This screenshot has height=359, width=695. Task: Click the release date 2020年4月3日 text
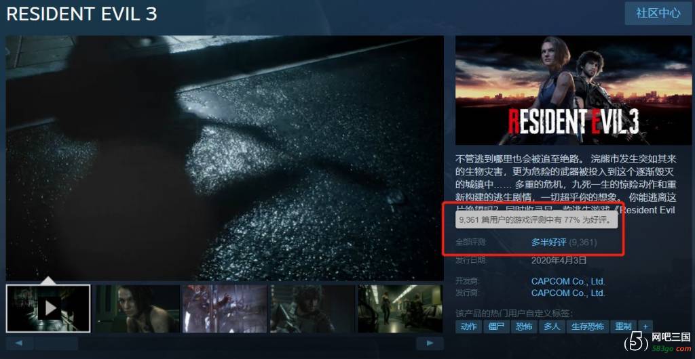pyautogui.click(x=559, y=260)
